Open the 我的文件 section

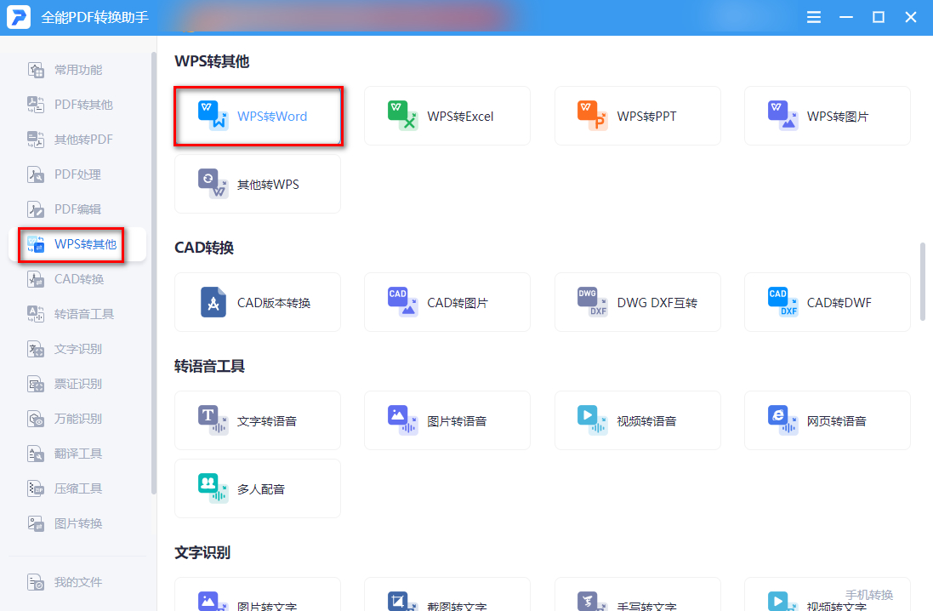[x=77, y=582]
